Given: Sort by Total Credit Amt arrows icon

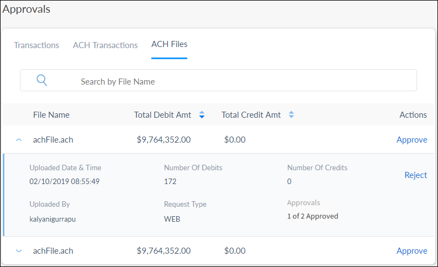Looking at the screenshot, I should (x=291, y=115).
